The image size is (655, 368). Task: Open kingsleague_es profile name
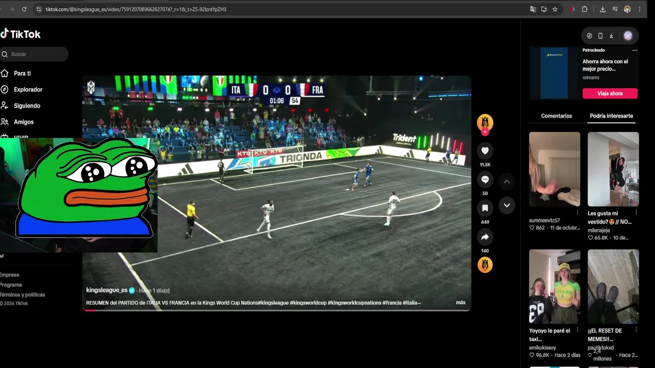click(106, 290)
